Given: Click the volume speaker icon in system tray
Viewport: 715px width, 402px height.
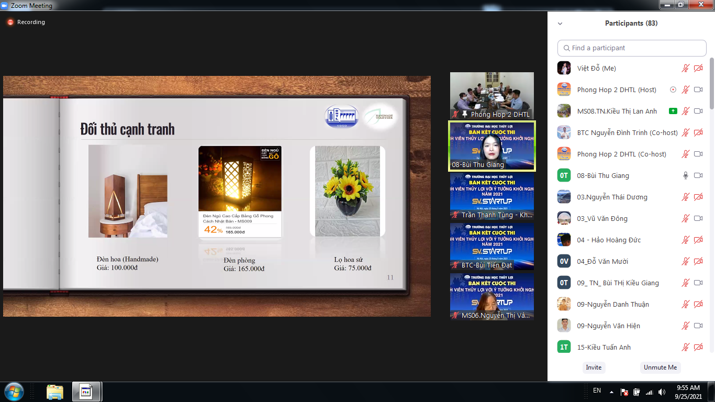Looking at the screenshot, I should 662,392.
